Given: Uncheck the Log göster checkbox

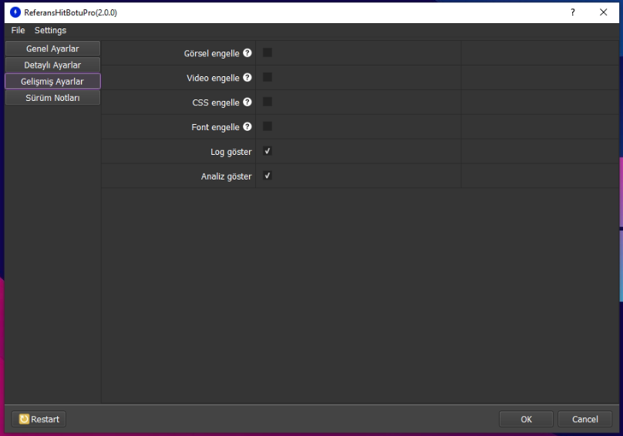Looking at the screenshot, I should tap(268, 152).
